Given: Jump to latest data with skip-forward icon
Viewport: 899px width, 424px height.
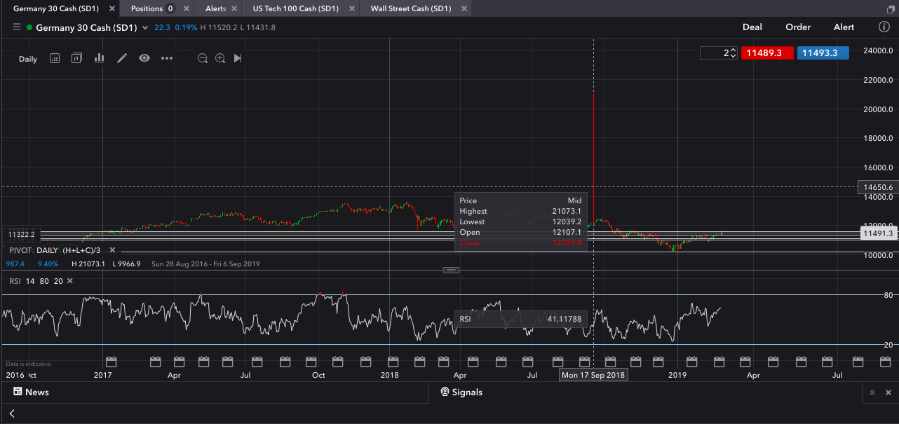Looking at the screenshot, I should (238, 58).
